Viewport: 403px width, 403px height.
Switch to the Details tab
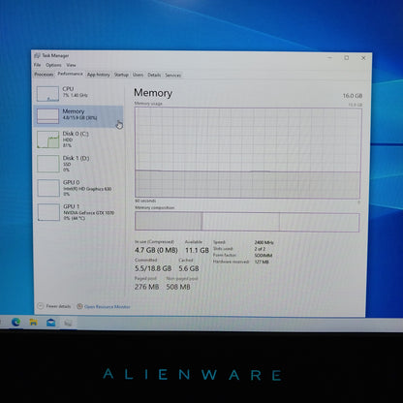154,75
